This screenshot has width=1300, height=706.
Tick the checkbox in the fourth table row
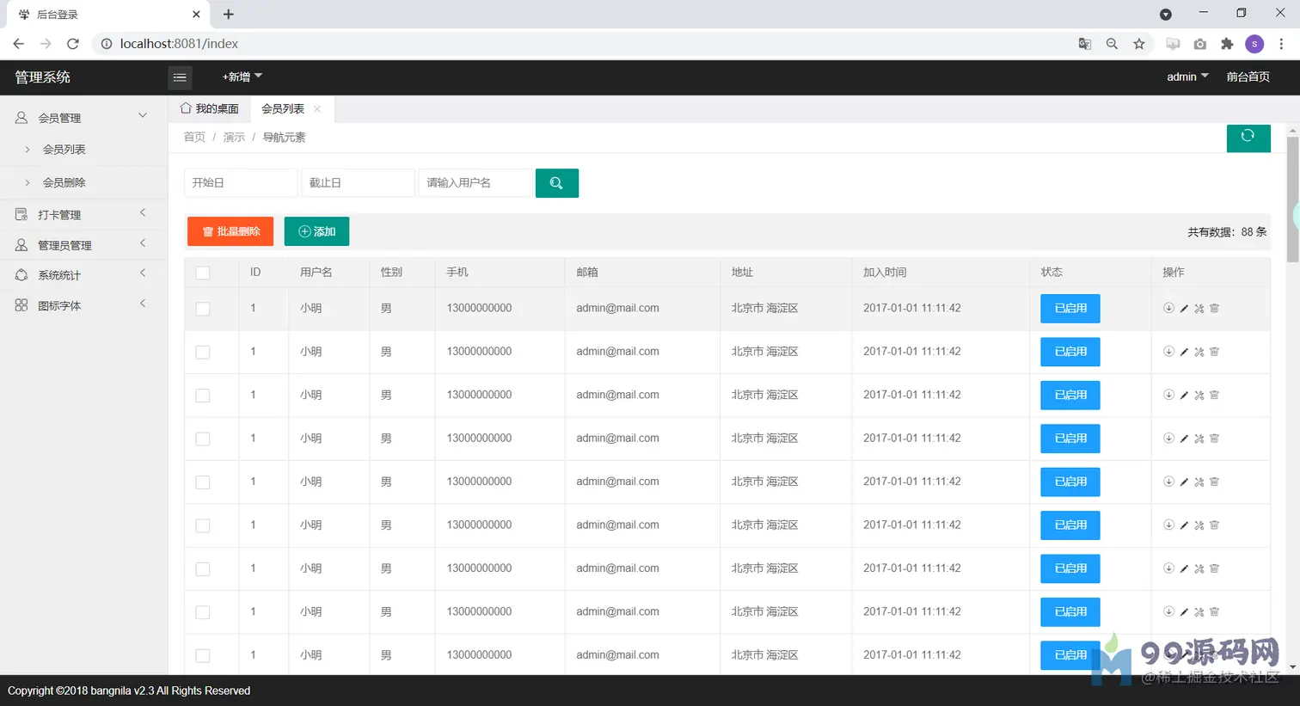(203, 439)
